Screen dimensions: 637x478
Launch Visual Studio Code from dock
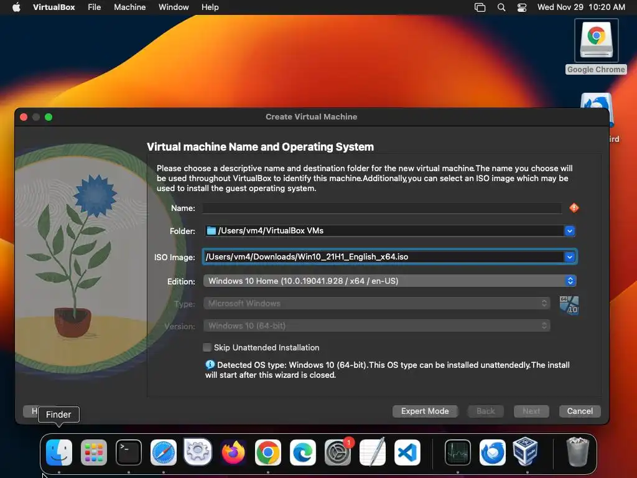click(407, 452)
